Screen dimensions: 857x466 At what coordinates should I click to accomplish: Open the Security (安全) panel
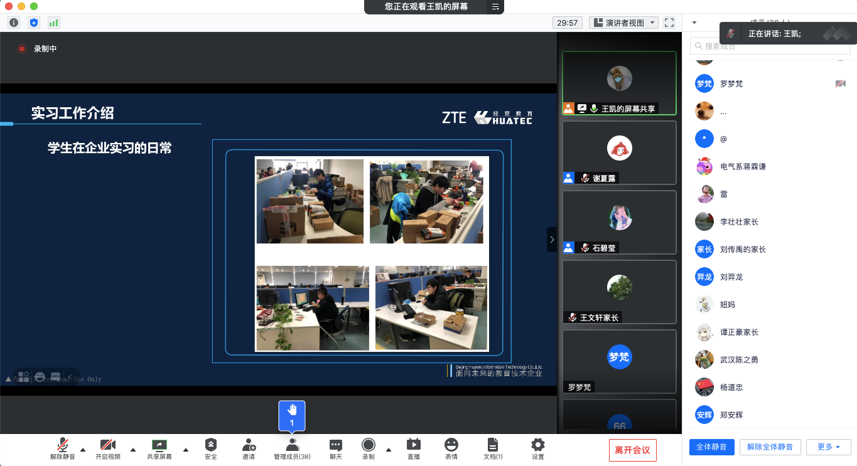coord(211,448)
